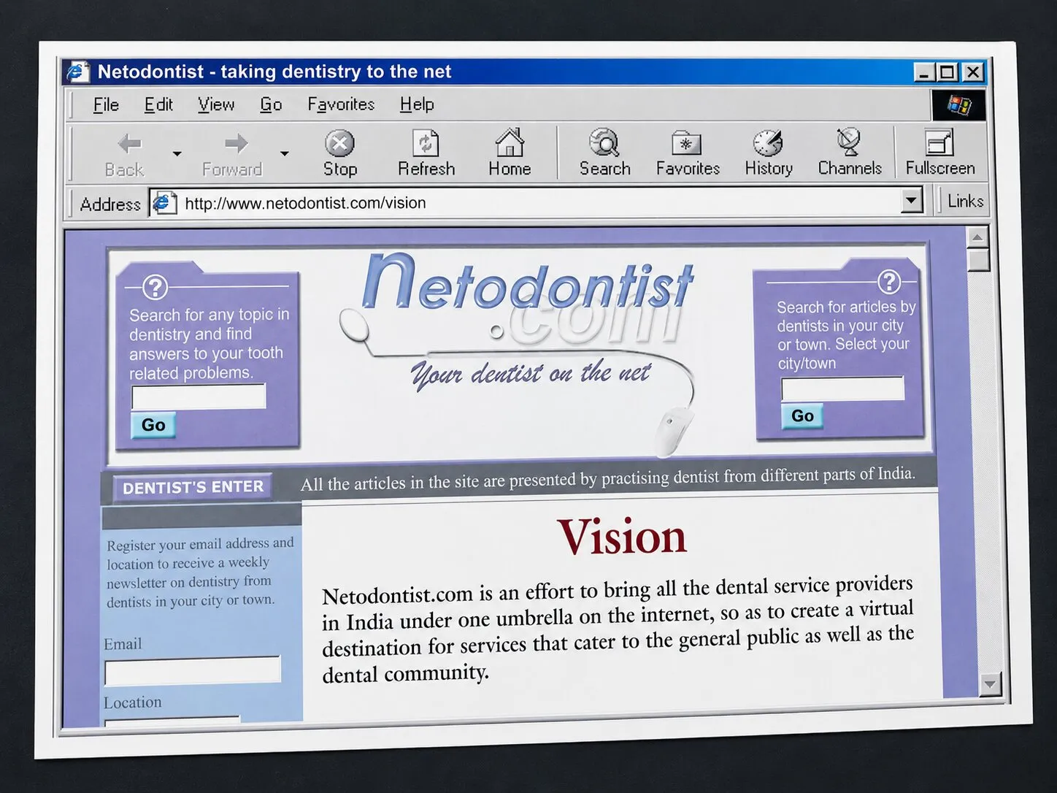Open the Favorites menu in the menu bar

341,104
